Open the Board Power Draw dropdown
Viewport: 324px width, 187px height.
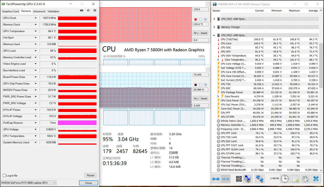click(x=35, y=77)
